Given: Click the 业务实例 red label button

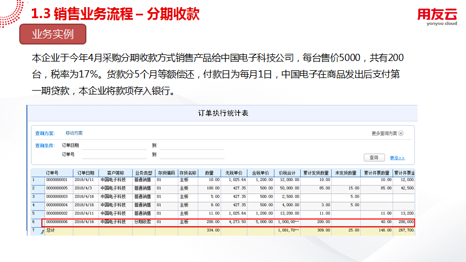Looking at the screenshot, I should pyautogui.click(x=53, y=34).
